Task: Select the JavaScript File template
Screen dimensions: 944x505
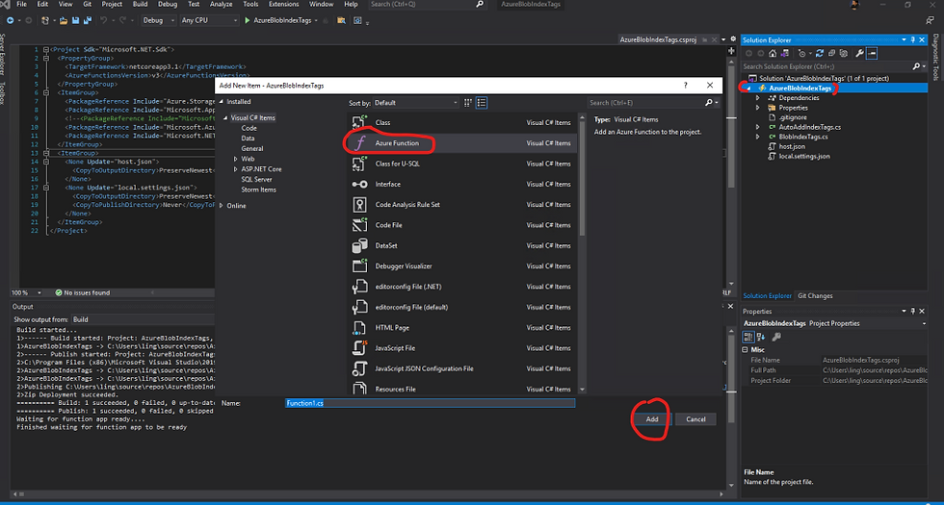Action: click(461, 348)
